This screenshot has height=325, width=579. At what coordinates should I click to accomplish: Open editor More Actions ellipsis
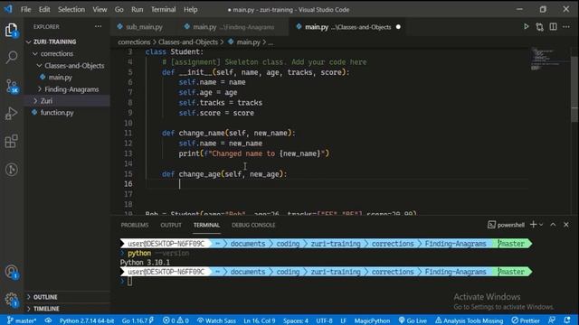pos(566,26)
